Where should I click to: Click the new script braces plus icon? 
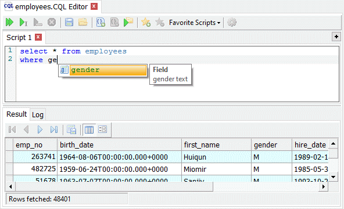click(x=101, y=22)
